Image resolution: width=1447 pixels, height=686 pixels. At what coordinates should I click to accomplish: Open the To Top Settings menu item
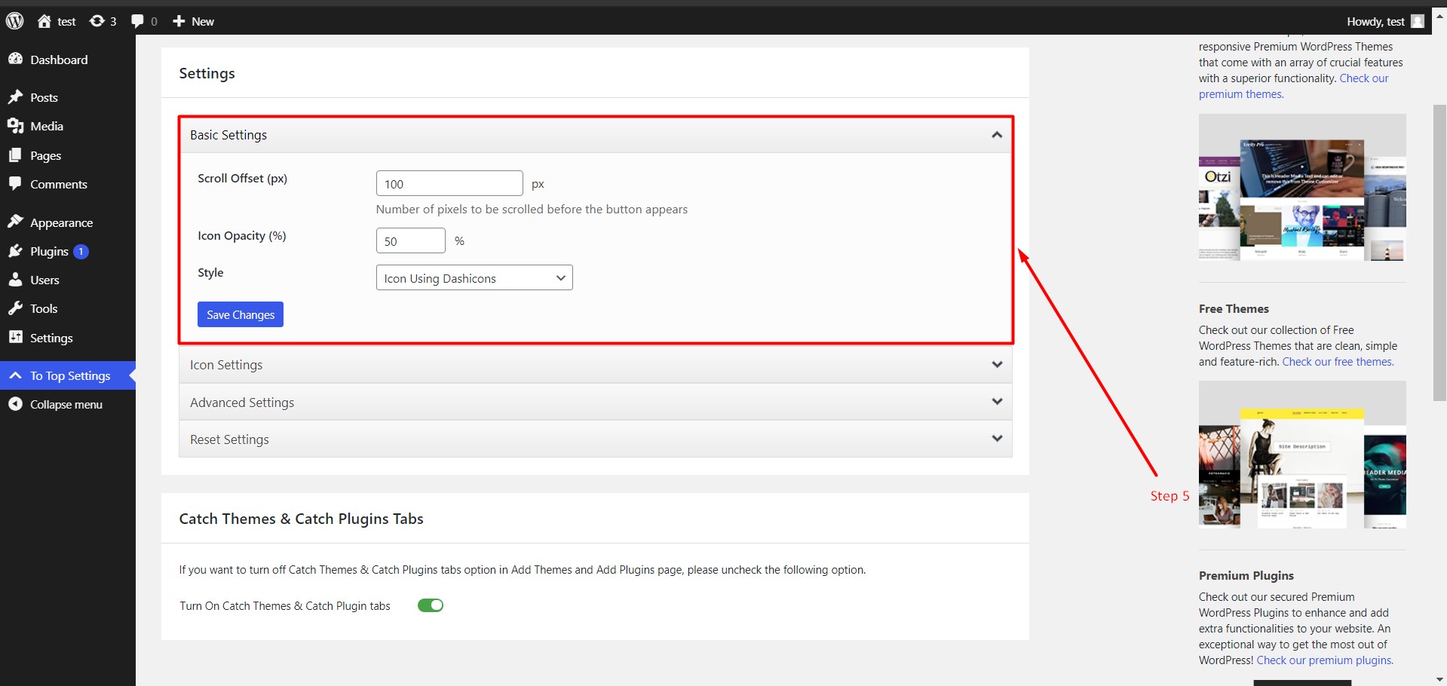pyautogui.click(x=68, y=375)
